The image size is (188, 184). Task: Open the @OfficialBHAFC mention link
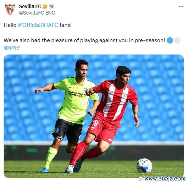click(x=38, y=25)
